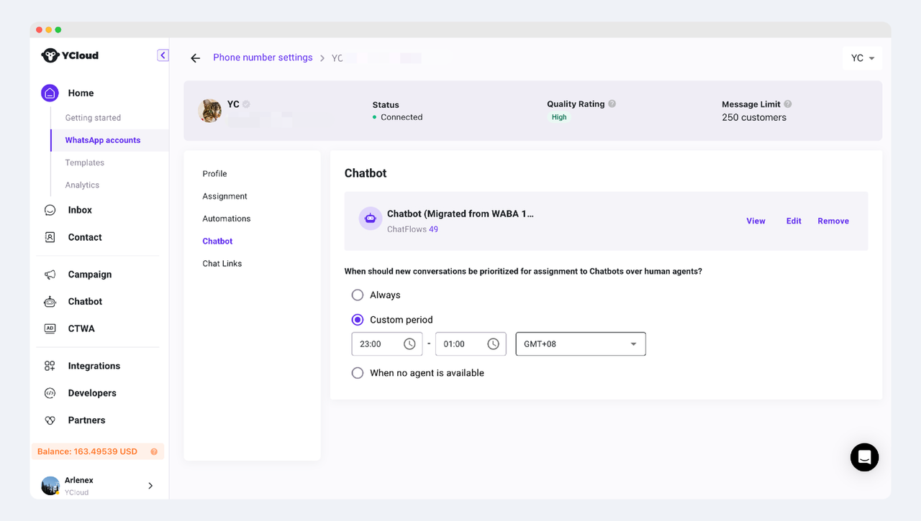Select When no agent is available option
Screen dimensions: 921x521
[x=358, y=373]
